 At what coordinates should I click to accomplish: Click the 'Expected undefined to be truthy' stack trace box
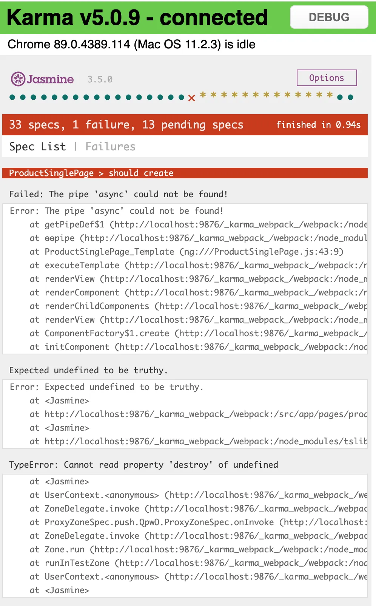point(185,414)
